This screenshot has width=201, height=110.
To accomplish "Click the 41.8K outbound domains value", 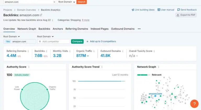I will tap(105, 56).
